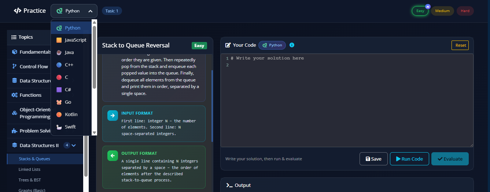490x192 pixels.
Task: Select C# from the language list
Action: click(71, 90)
